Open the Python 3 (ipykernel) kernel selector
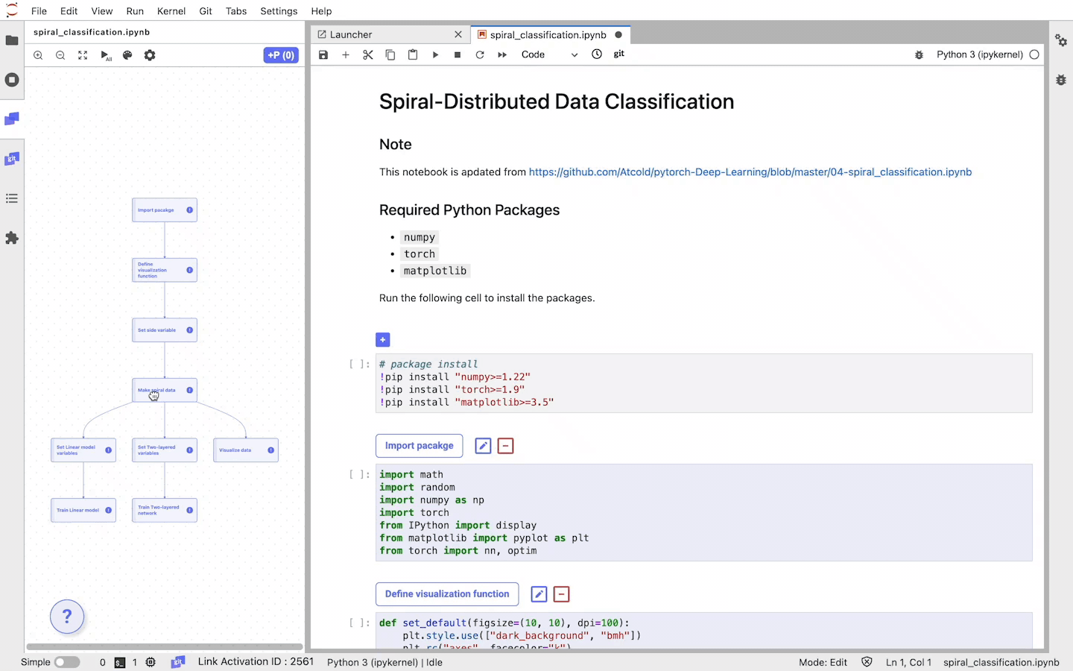Viewport: 1073px width, 671px height. click(979, 54)
